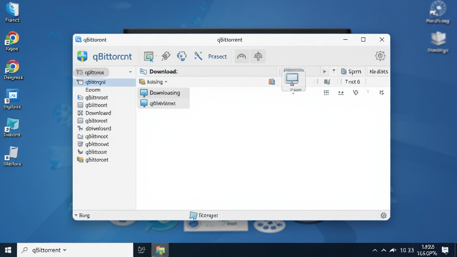
Task: Click the large monitor icon button
Action: (x=293, y=79)
